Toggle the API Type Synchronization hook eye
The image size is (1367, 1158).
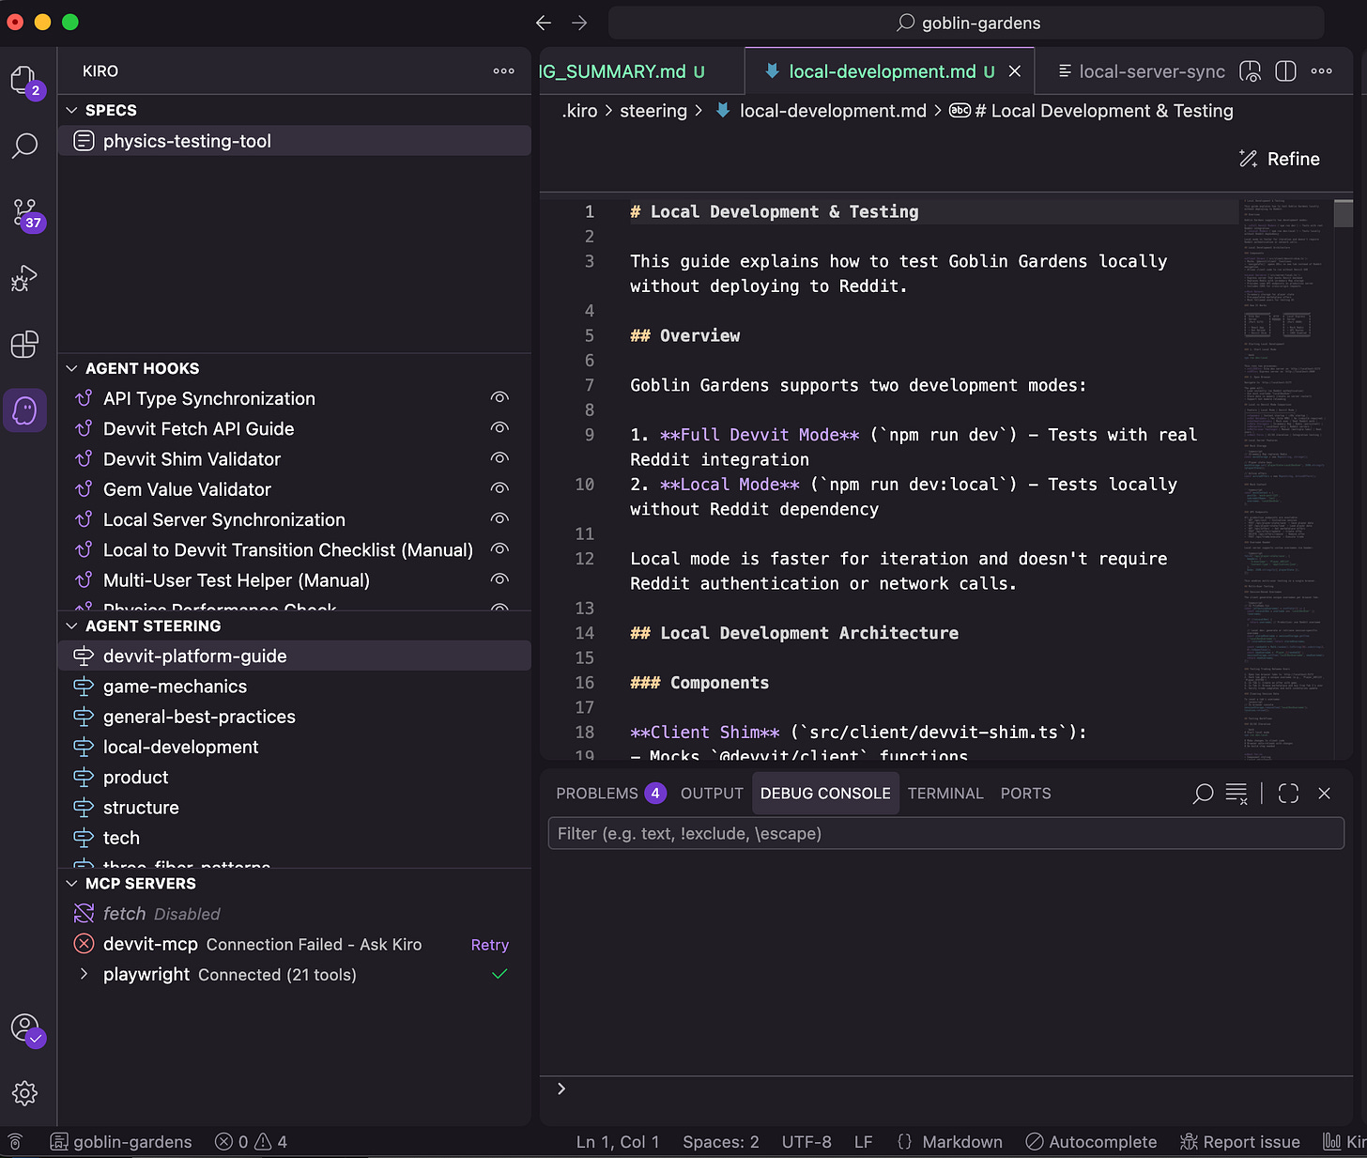tap(499, 398)
